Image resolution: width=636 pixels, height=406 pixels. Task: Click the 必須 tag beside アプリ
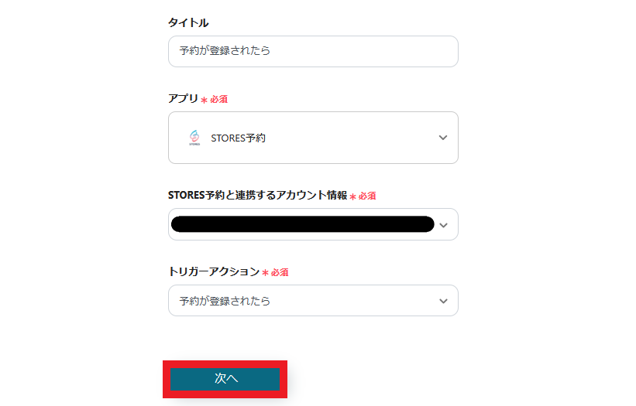[218, 99]
